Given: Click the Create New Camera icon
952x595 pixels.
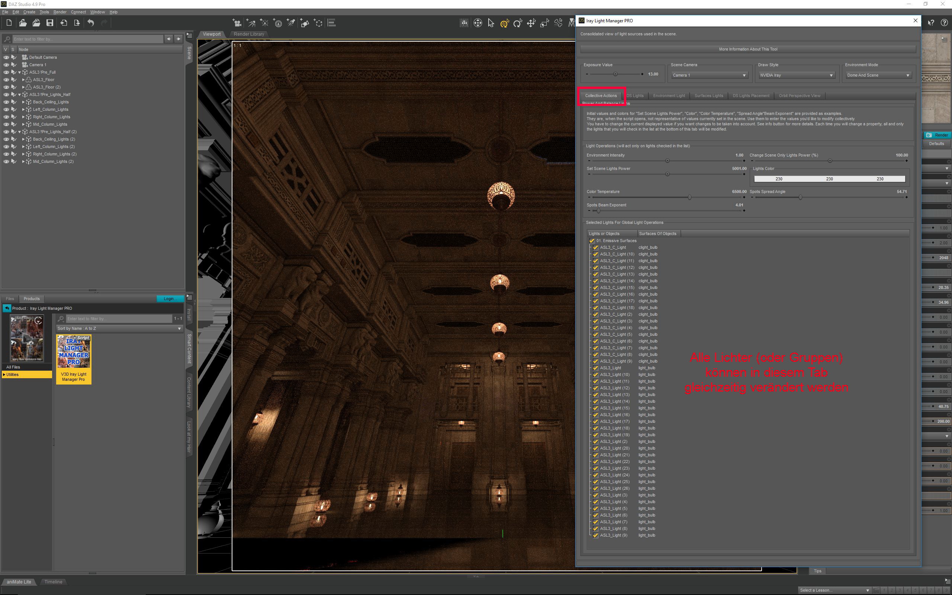Looking at the screenshot, I should [x=237, y=23].
